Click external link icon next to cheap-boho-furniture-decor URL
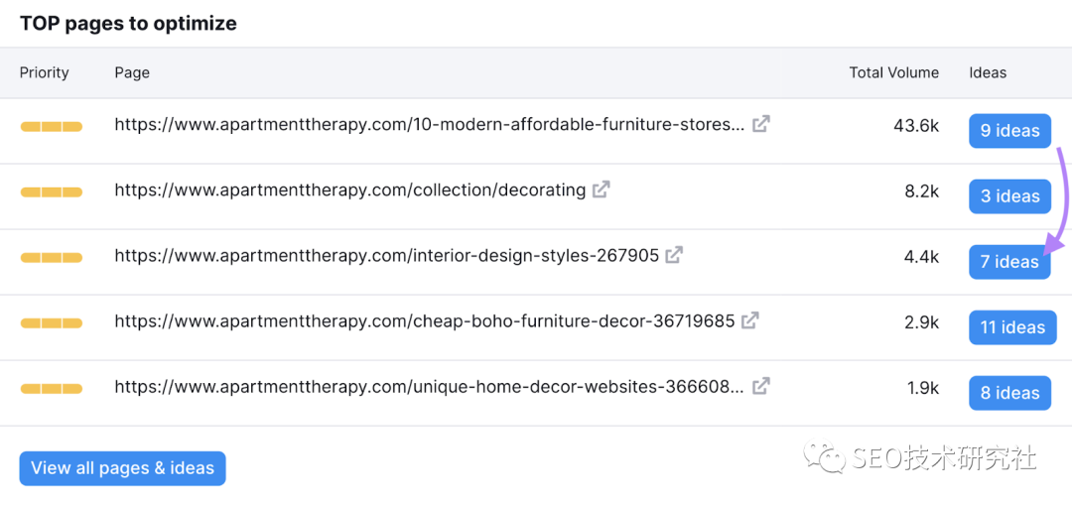1072x505 pixels. click(x=750, y=321)
